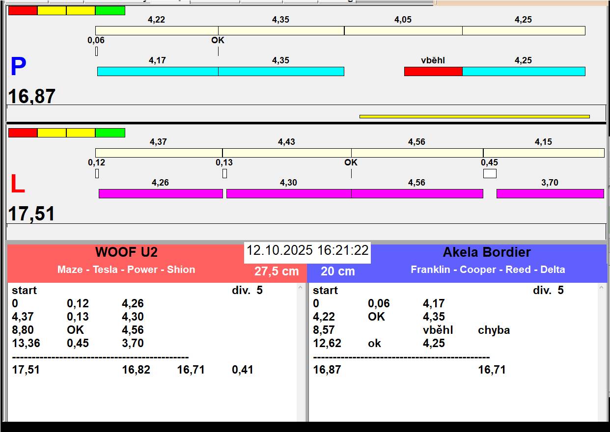Click the 'vběhl' label above the red bar
This screenshot has height=432, width=610.
coord(433,60)
